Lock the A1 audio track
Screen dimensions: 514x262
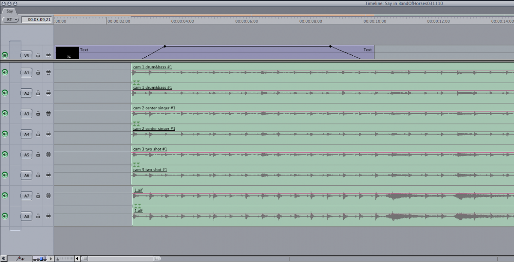click(x=38, y=72)
